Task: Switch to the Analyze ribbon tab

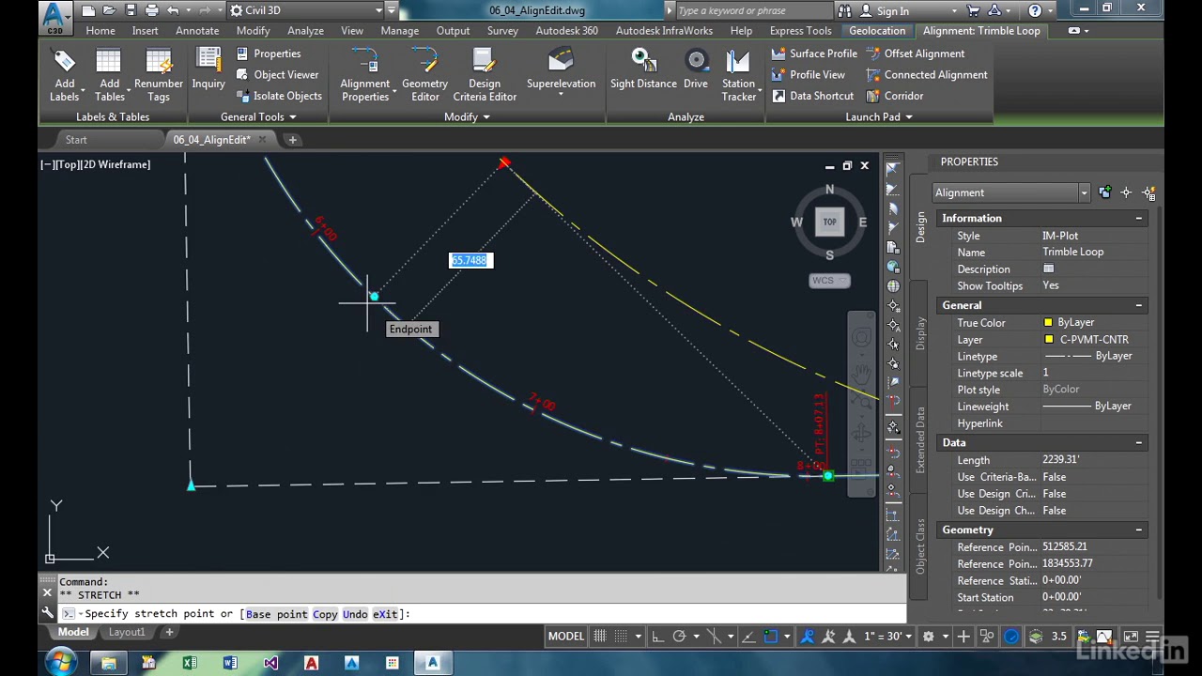Action: pos(305,30)
